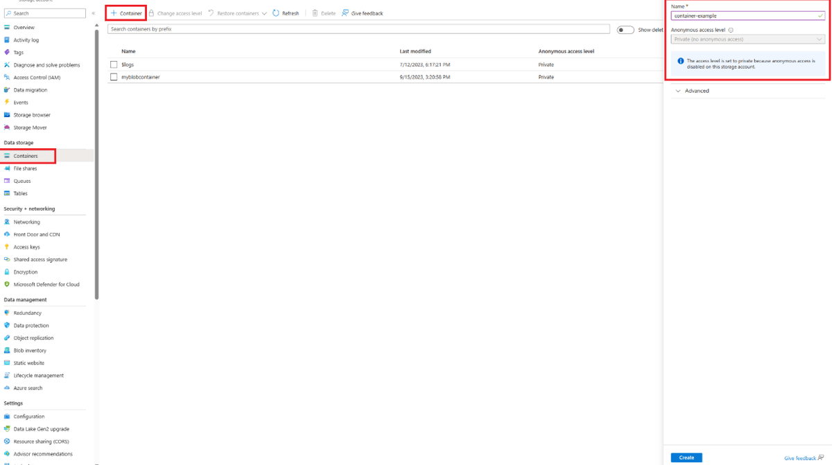Click the sidebar Search box
Image resolution: width=832 pixels, height=465 pixels.
coord(44,13)
